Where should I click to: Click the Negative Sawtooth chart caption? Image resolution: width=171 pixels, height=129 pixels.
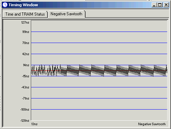[152, 124]
